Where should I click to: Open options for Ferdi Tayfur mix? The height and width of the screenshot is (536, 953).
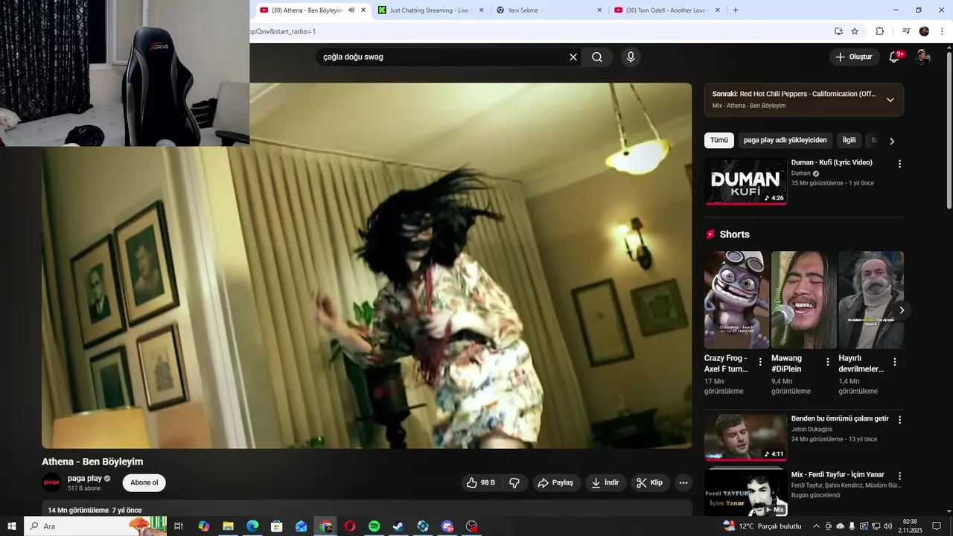899,476
